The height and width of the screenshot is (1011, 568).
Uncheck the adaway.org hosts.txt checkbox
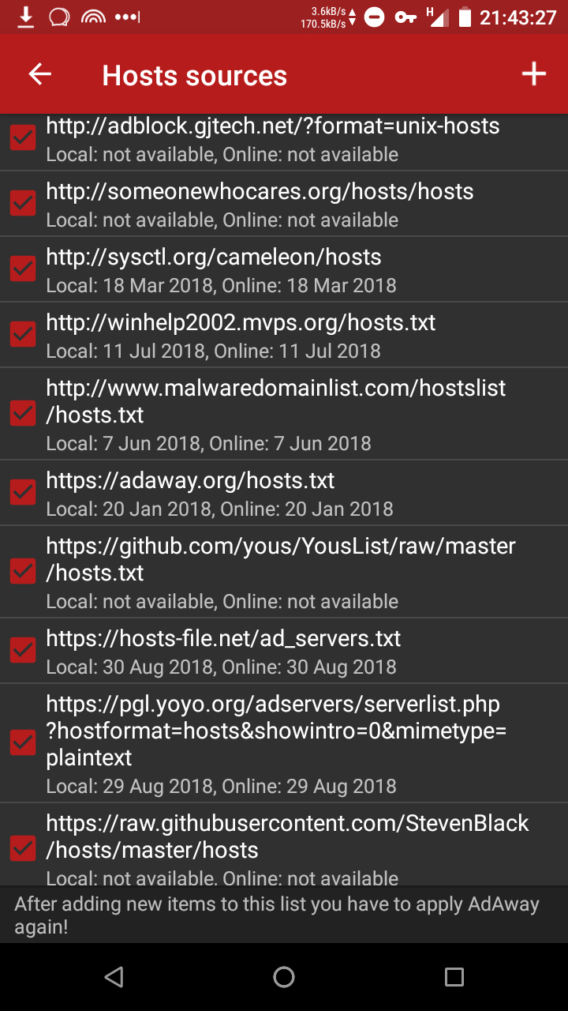tap(23, 492)
